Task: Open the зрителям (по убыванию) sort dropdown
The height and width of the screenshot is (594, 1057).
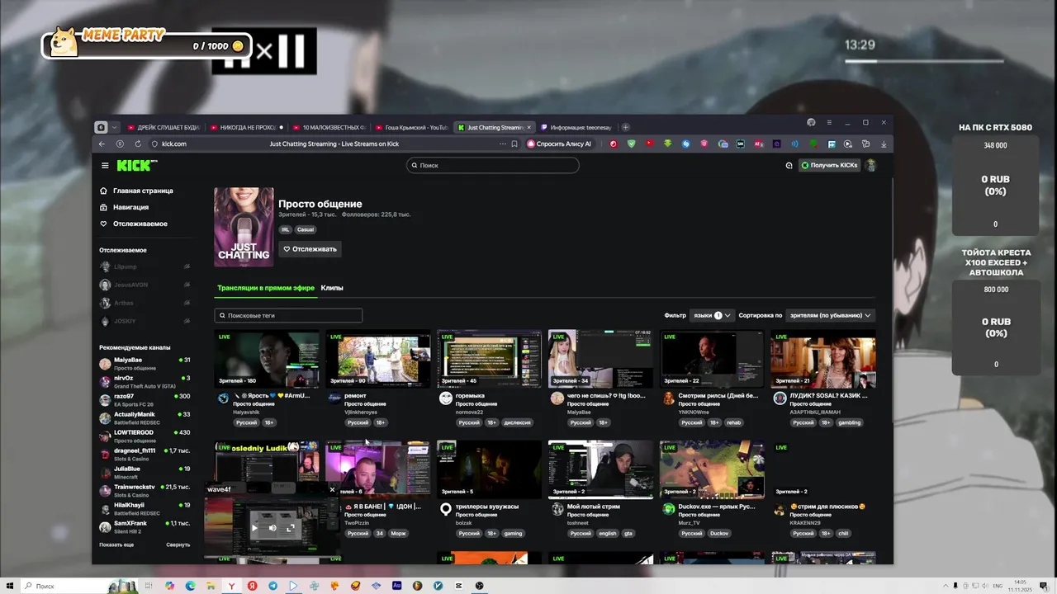Action: pyautogui.click(x=830, y=315)
